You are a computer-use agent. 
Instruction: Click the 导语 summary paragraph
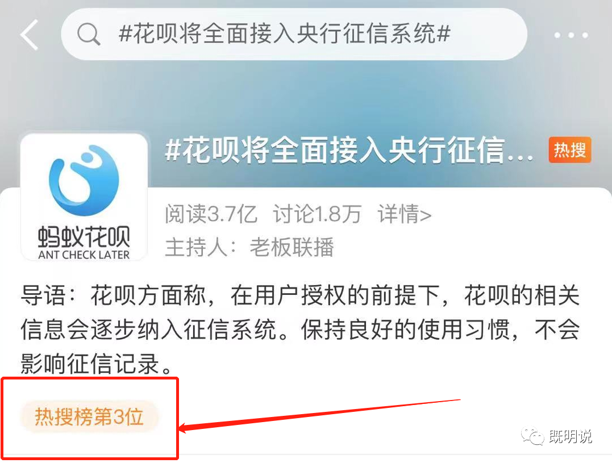[300, 330]
